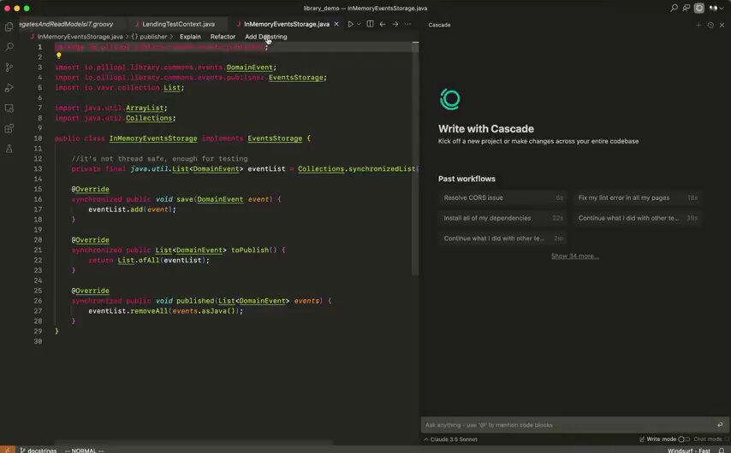The height and width of the screenshot is (453, 731).
Task: Open the Install all of my dependencies workflow
Action: pyautogui.click(x=502, y=218)
